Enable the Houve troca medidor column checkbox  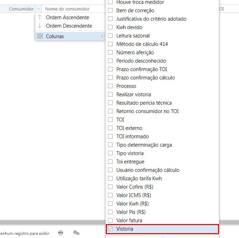pos(110,2)
